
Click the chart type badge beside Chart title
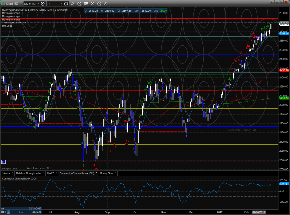tap(16, 4)
